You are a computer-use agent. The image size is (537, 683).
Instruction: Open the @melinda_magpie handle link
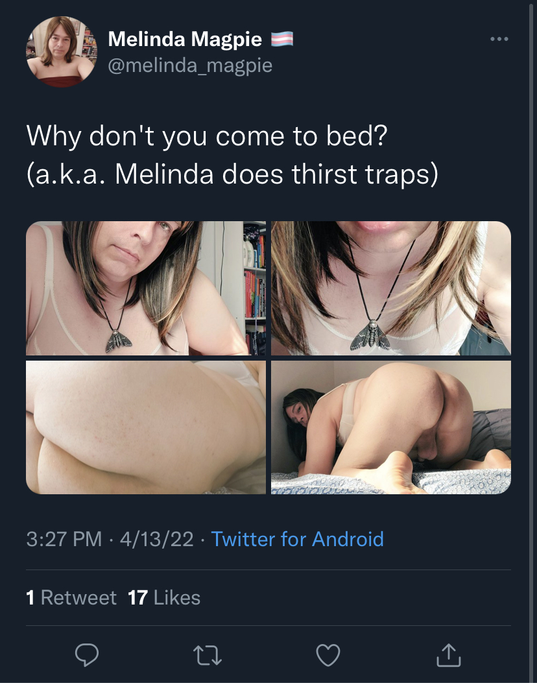click(190, 66)
